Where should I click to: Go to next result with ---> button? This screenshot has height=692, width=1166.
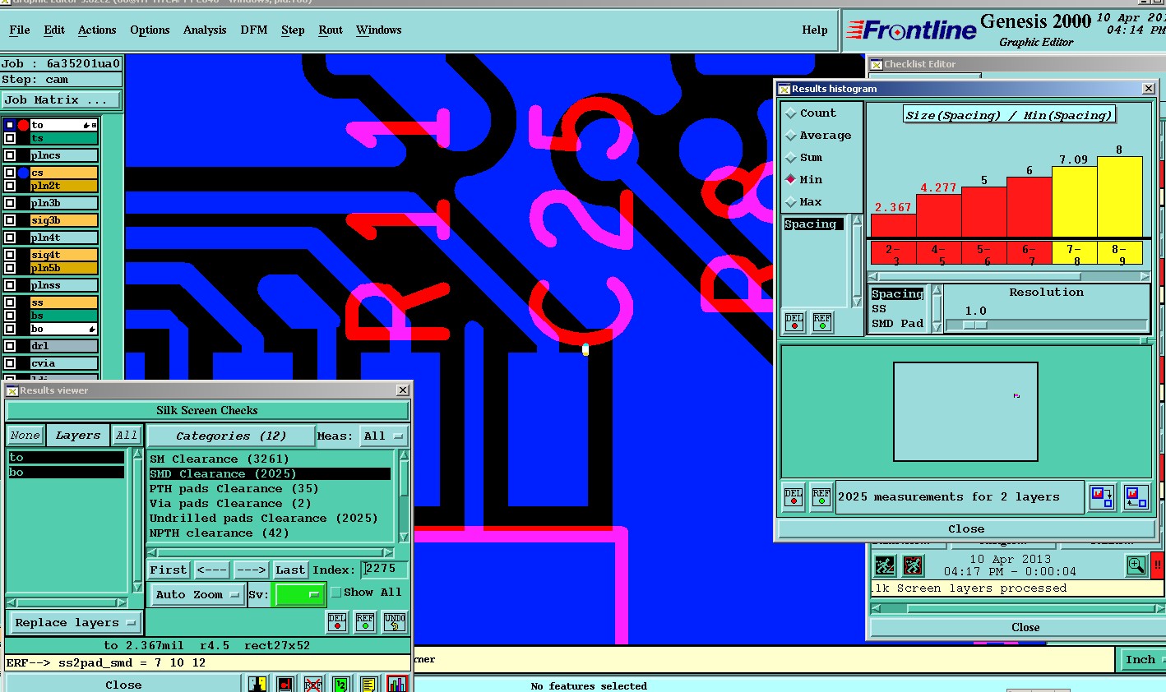251,570
